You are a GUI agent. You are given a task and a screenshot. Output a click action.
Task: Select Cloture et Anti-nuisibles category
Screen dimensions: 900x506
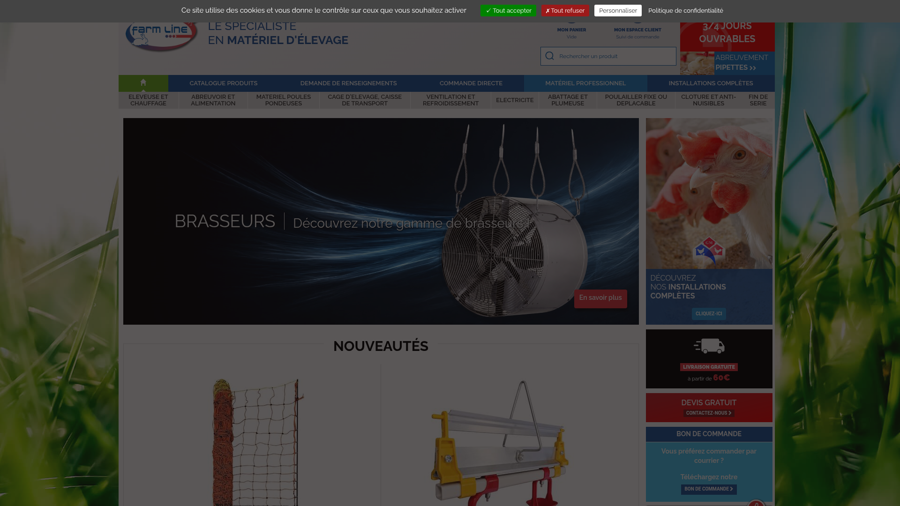point(708,100)
